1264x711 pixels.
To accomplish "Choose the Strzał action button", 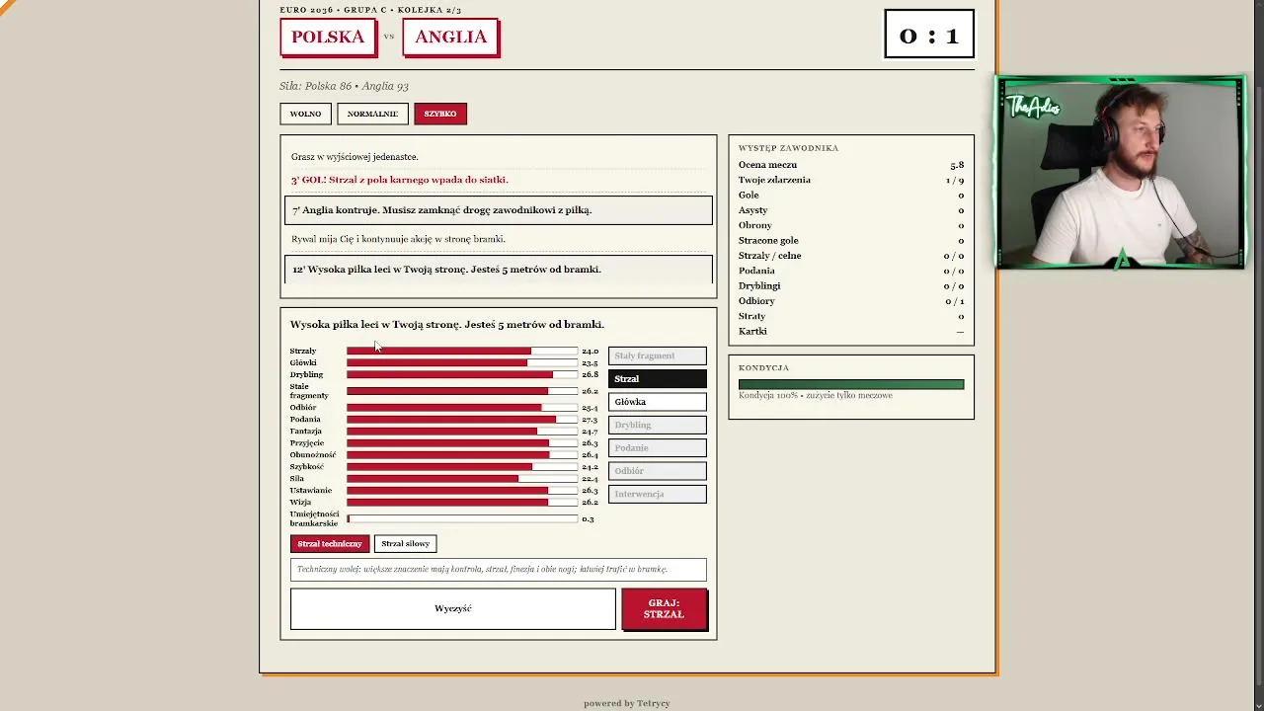I will [657, 379].
